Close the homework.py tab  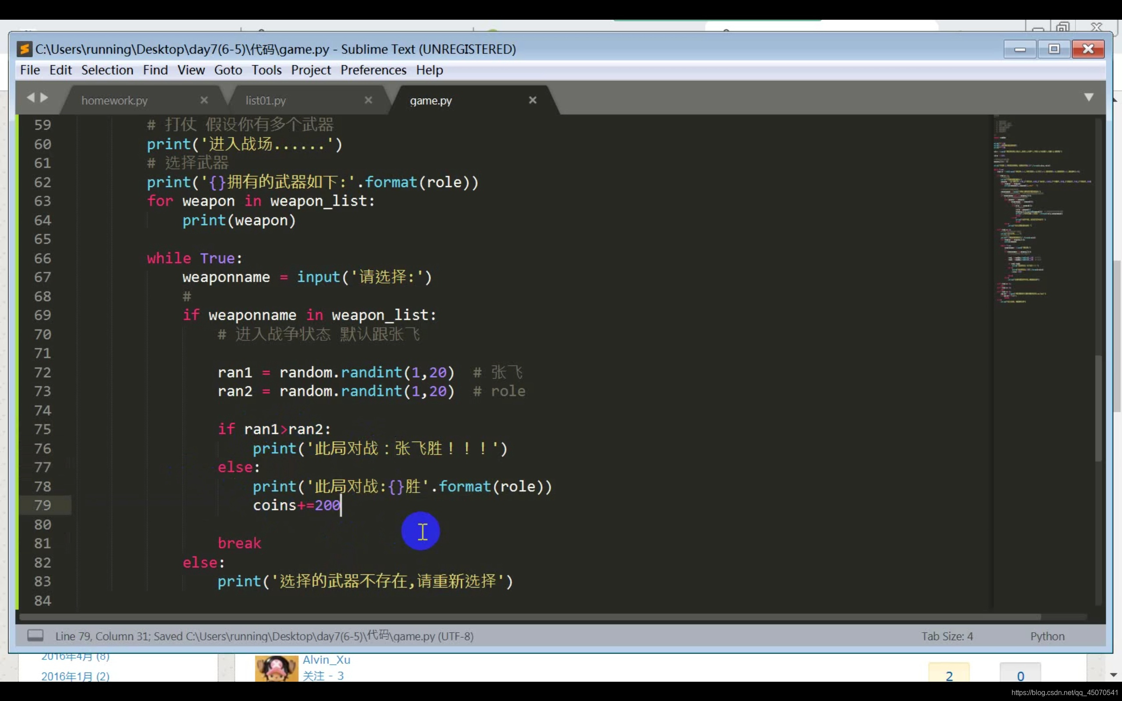tap(204, 100)
